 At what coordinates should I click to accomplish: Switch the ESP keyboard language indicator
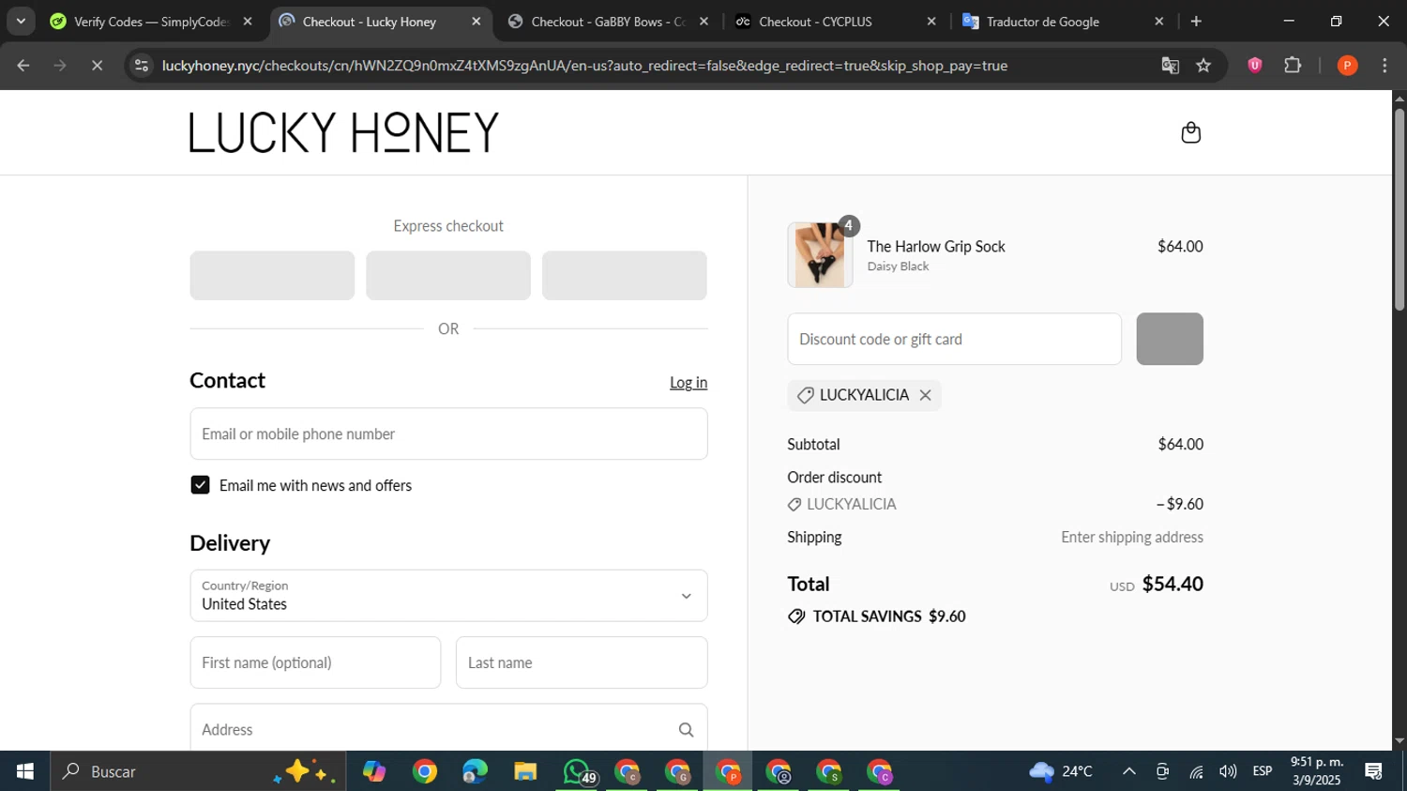(1263, 771)
